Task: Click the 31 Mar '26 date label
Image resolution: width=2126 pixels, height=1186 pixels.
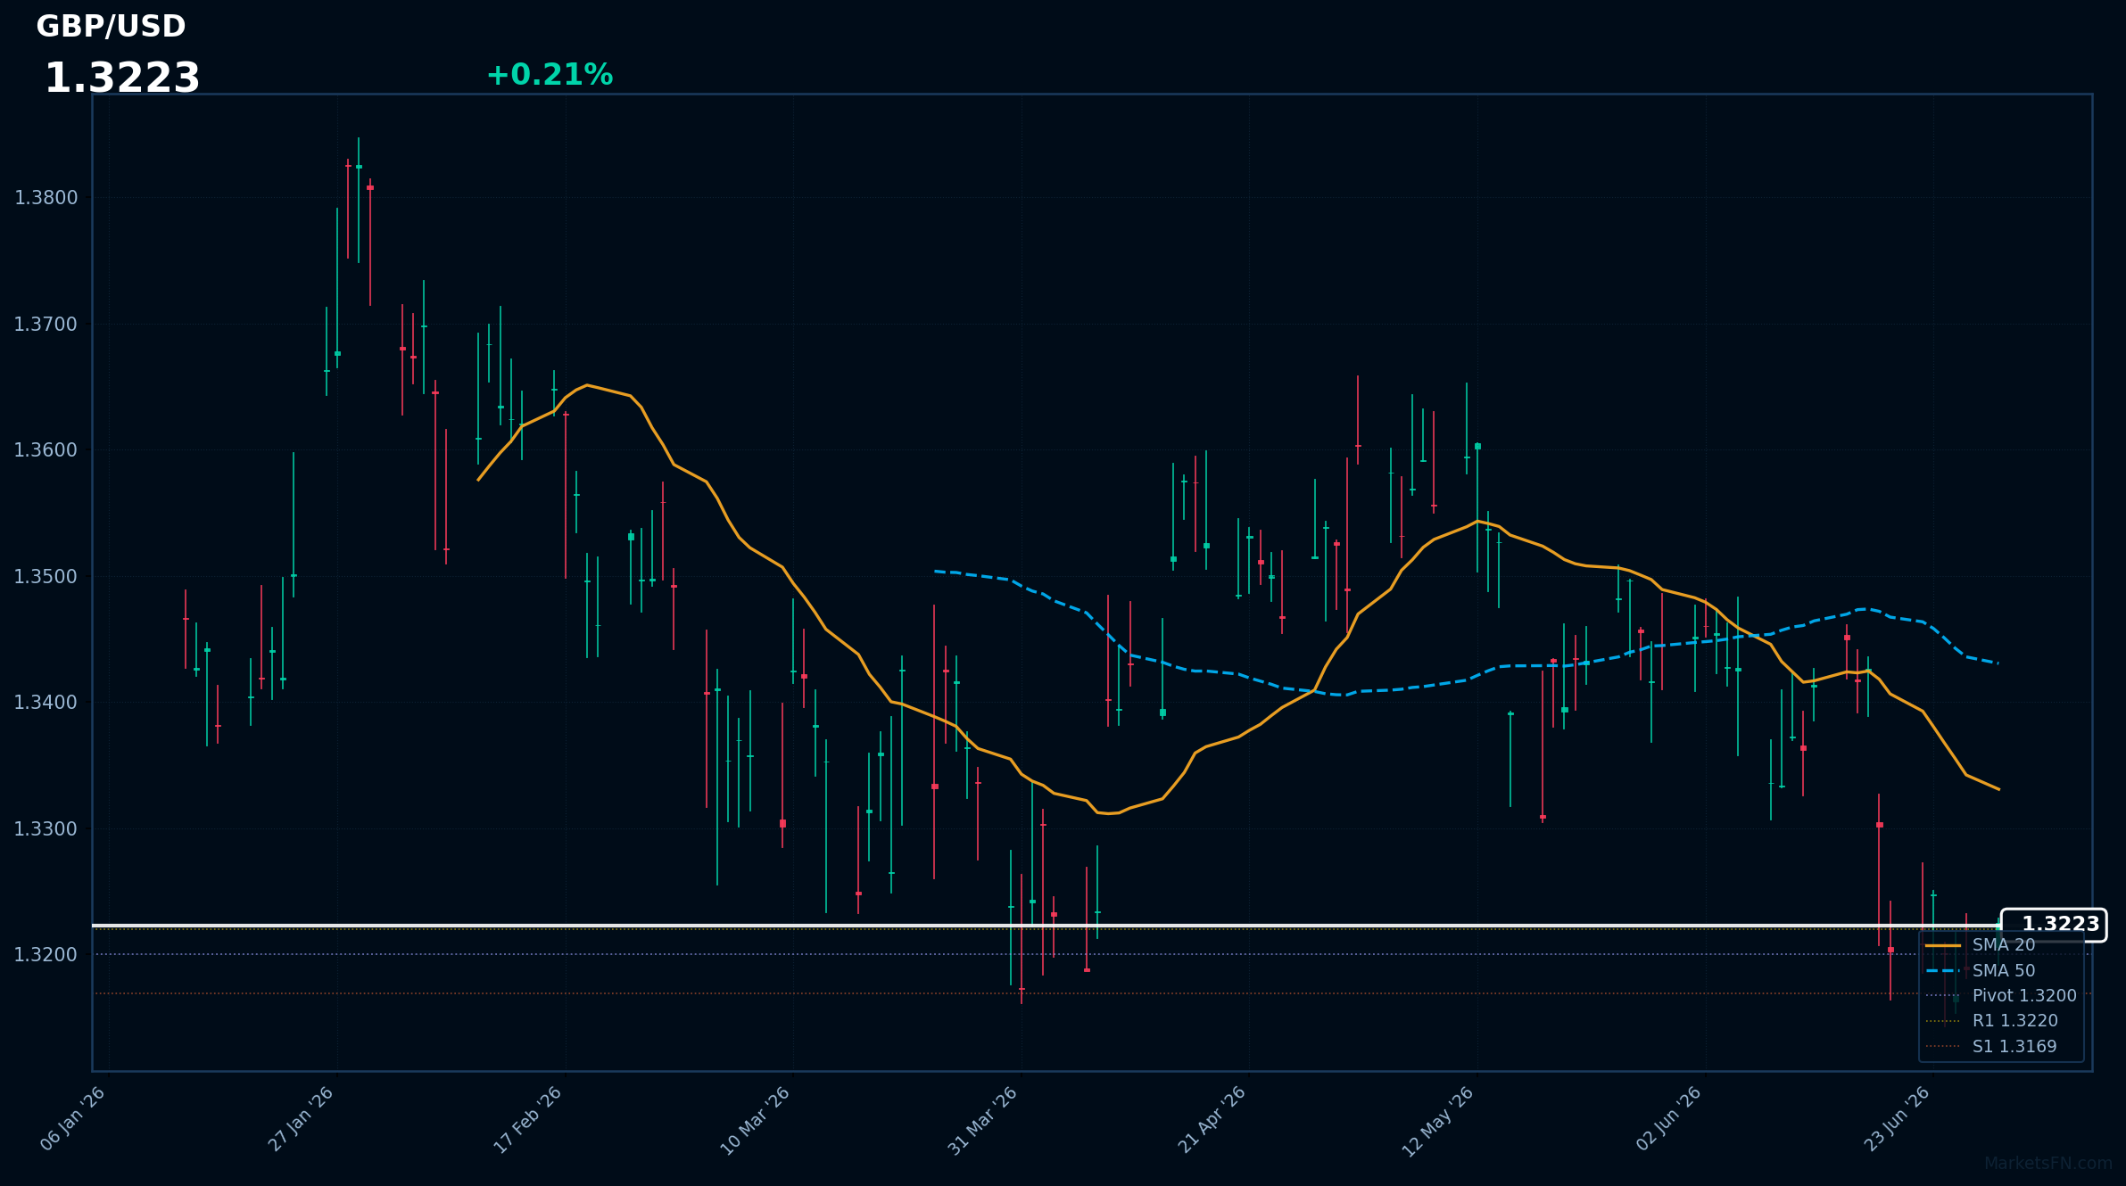Action: click(983, 1120)
